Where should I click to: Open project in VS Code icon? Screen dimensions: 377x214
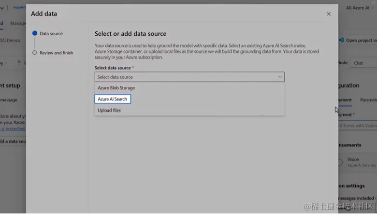[x=341, y=40]
